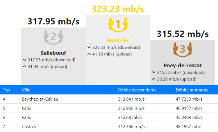Click Montézic upload chevron icon
The height and width of the screenshot is (132, 218).
(x=89, y=54)
